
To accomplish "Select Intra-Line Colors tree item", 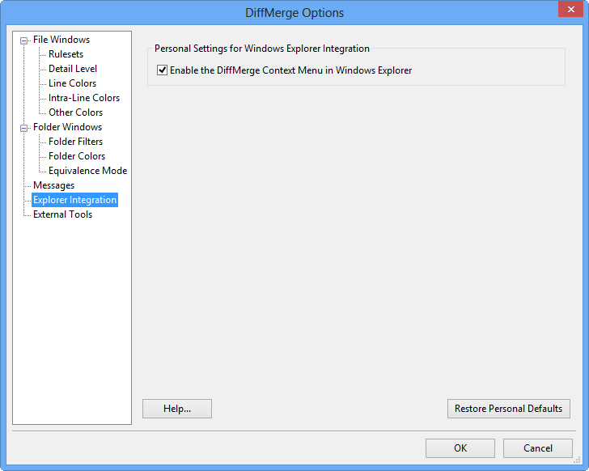I will click(x=83, y=98).
